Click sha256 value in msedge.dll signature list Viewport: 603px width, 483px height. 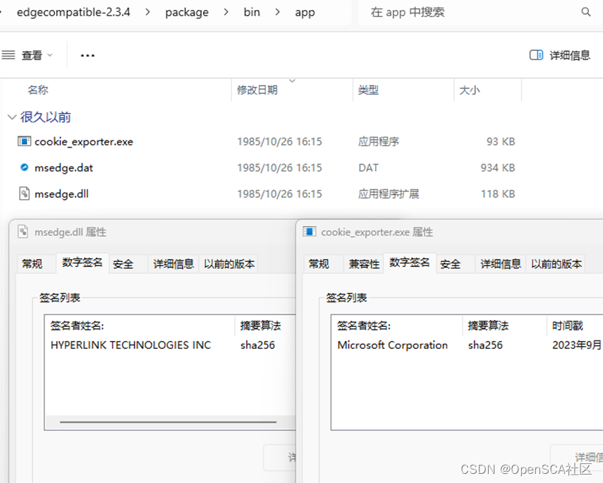coord(257,345)
